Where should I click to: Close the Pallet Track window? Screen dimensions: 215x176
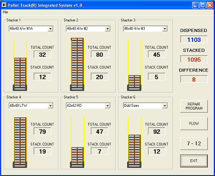point(210,5)
